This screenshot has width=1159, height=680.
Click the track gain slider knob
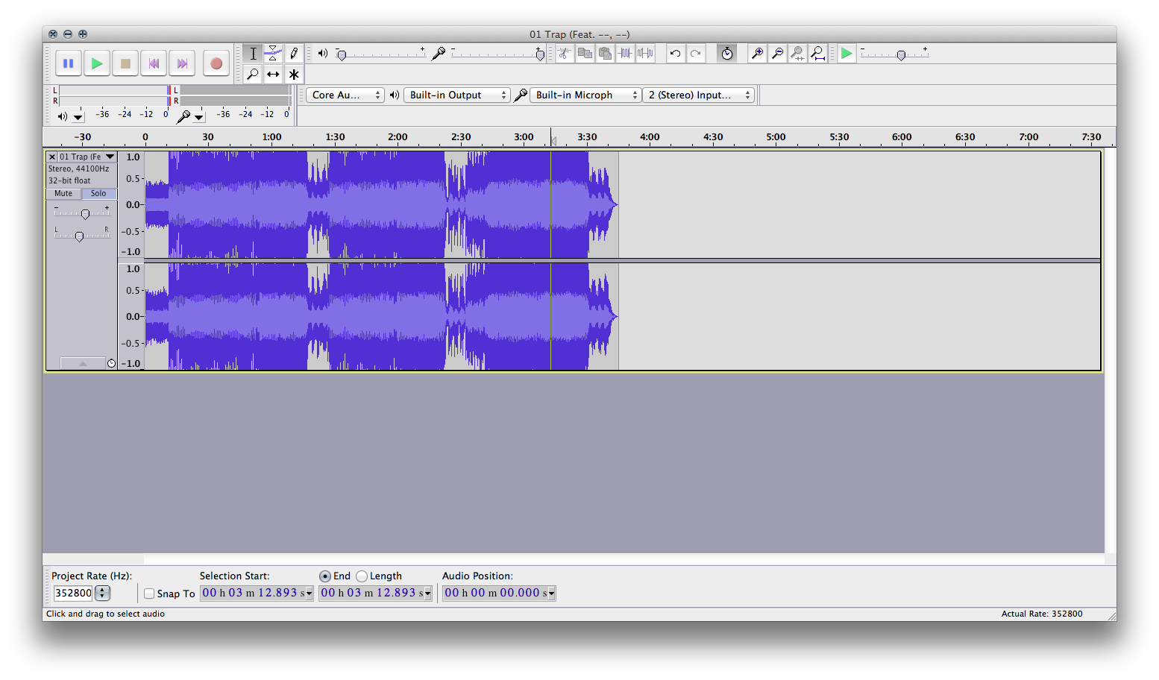[85, 215]
